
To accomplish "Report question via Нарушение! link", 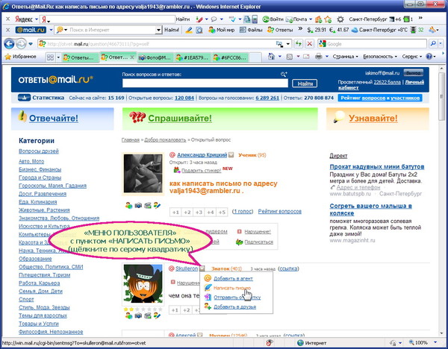I will coord(258,231).
